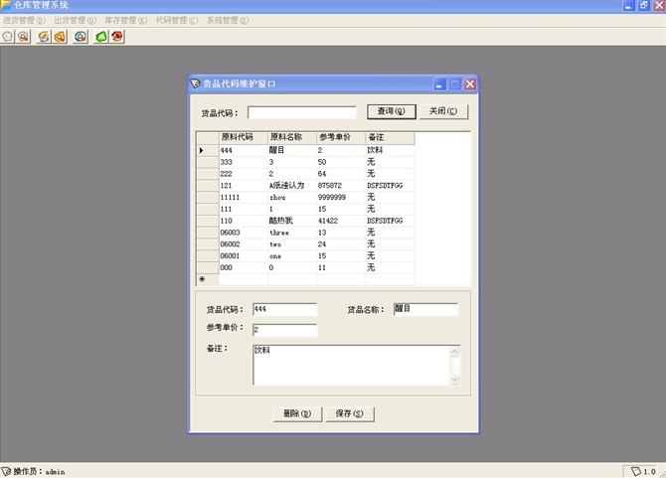666x478 pixels.
Task: Click the red arrow toolbar icon
Action: pyautogui.click(x=117, y=37)
